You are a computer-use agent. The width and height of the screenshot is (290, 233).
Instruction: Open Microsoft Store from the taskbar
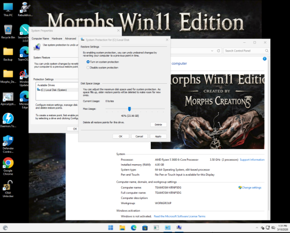pyautogui.click(x=145, y=228)
